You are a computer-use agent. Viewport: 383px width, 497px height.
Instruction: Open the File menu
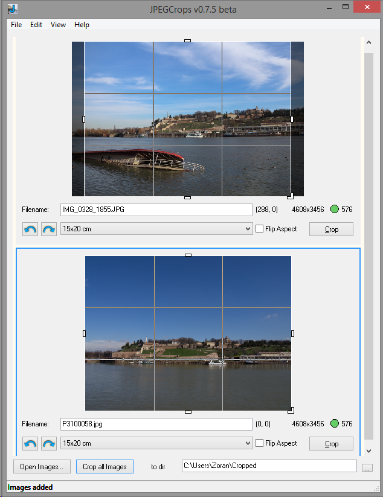pos(16,25)
